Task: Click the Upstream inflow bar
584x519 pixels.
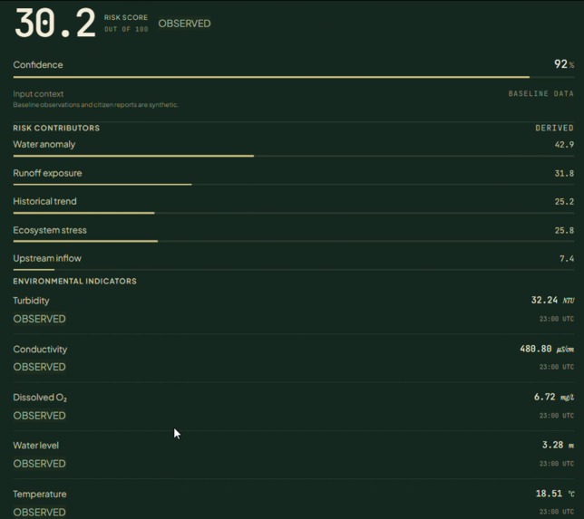Action: [294, 269]
